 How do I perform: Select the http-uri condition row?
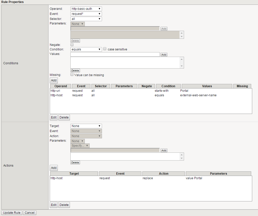coord(101,90)
